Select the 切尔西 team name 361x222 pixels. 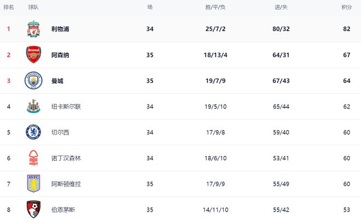pyautogui.click(x=60, y=132)
